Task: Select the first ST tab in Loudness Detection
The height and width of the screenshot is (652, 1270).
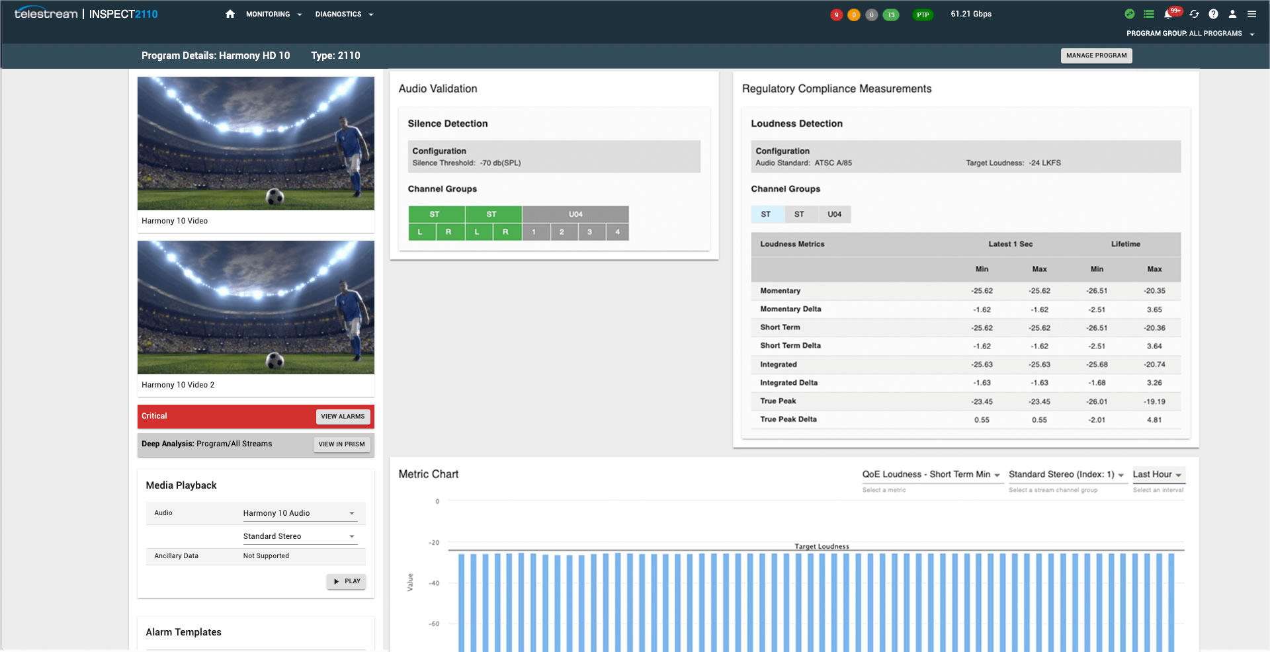Action: (767, 214)
